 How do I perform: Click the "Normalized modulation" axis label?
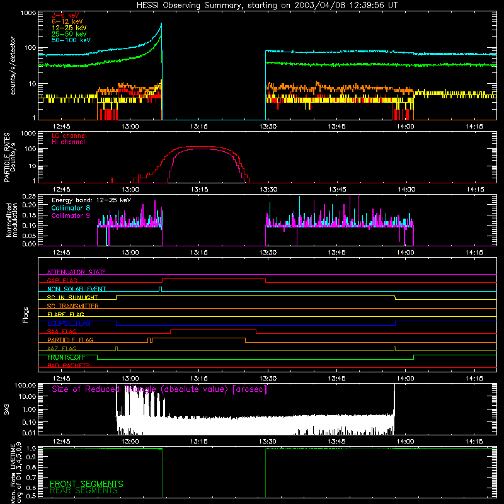click(x=12, y=220)
